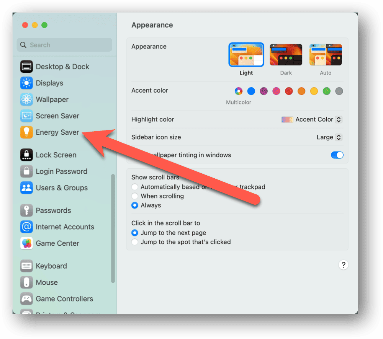Viewport: 383px width, 339px height.
Task: Select Jump to the spot that's clicked
Action: [x=134, y=242]
